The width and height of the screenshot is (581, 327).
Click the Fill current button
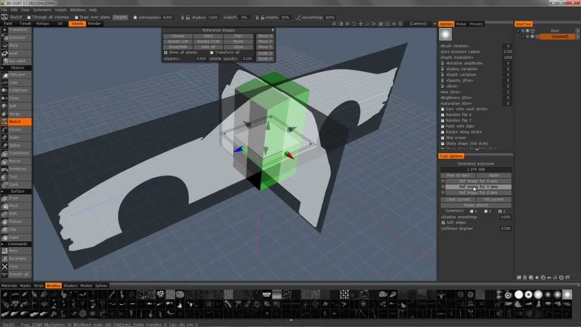click(x=494, y=199)
